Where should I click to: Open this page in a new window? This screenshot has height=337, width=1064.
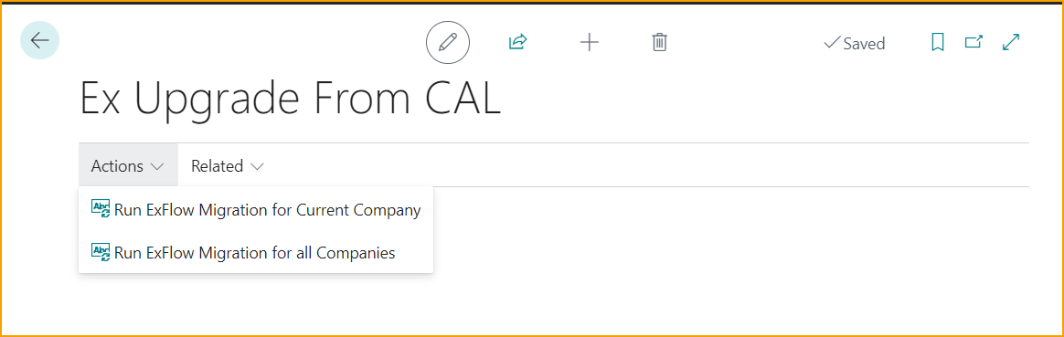coord(974,43)
